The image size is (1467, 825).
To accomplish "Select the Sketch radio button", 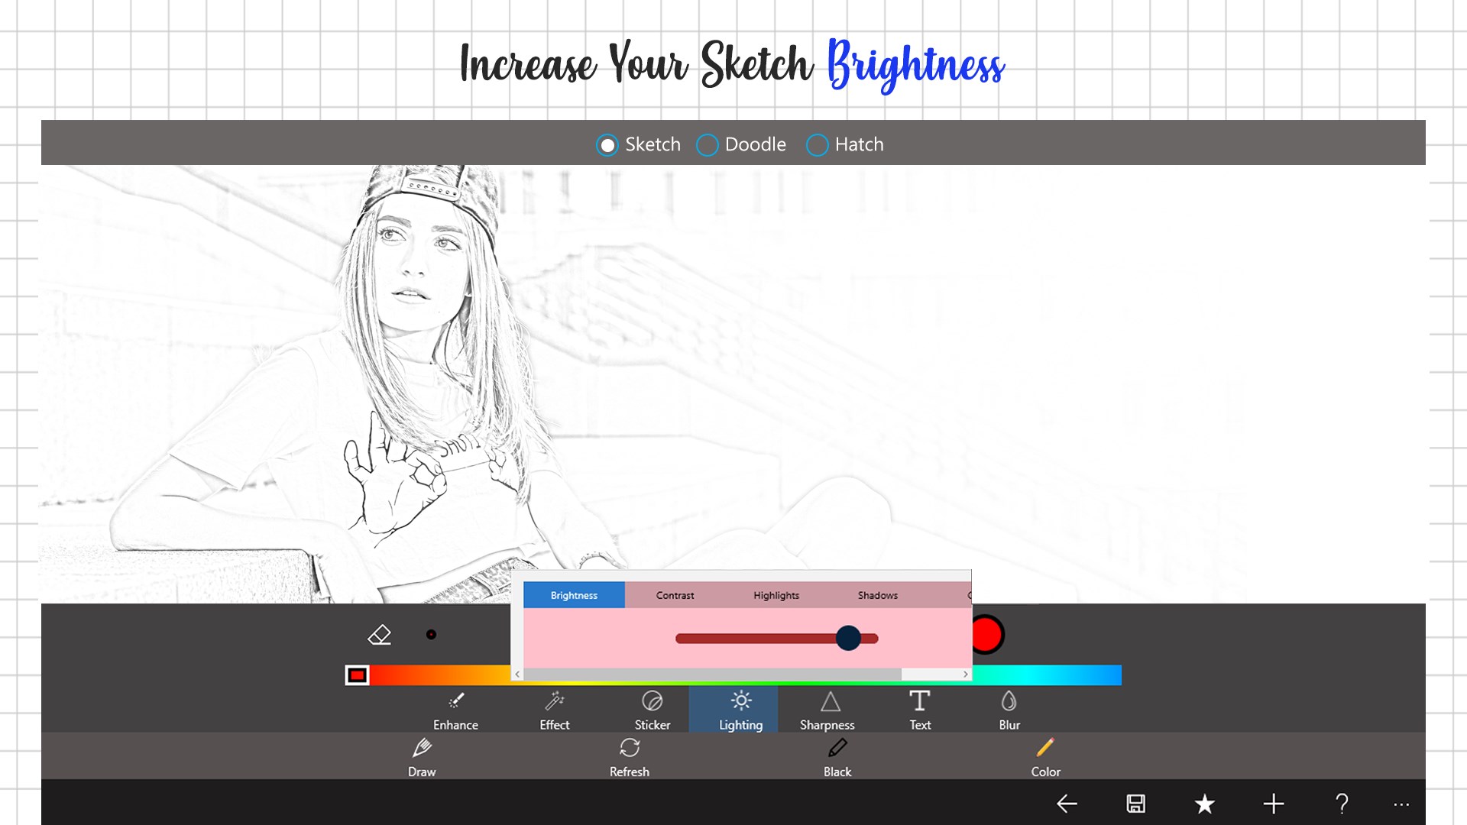I will 607,145.
